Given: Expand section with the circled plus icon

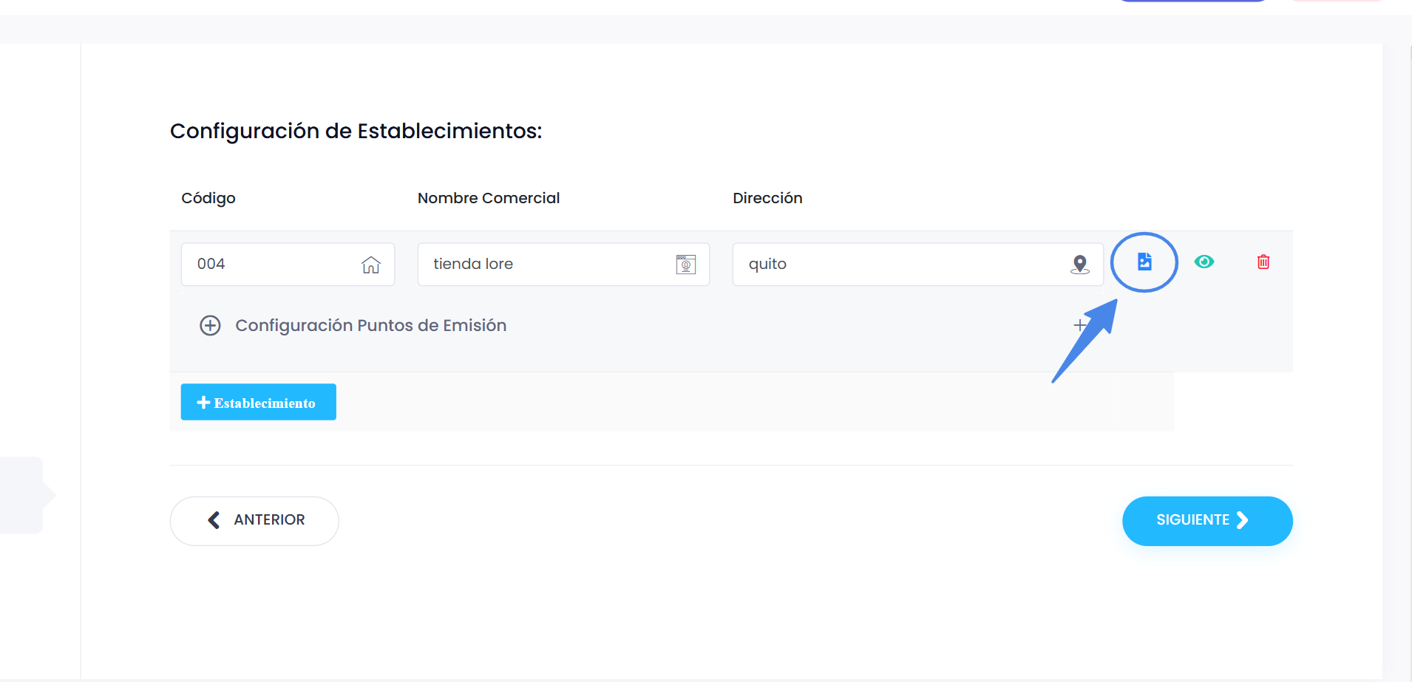Looking at the screenshot, I should point(210,326).
